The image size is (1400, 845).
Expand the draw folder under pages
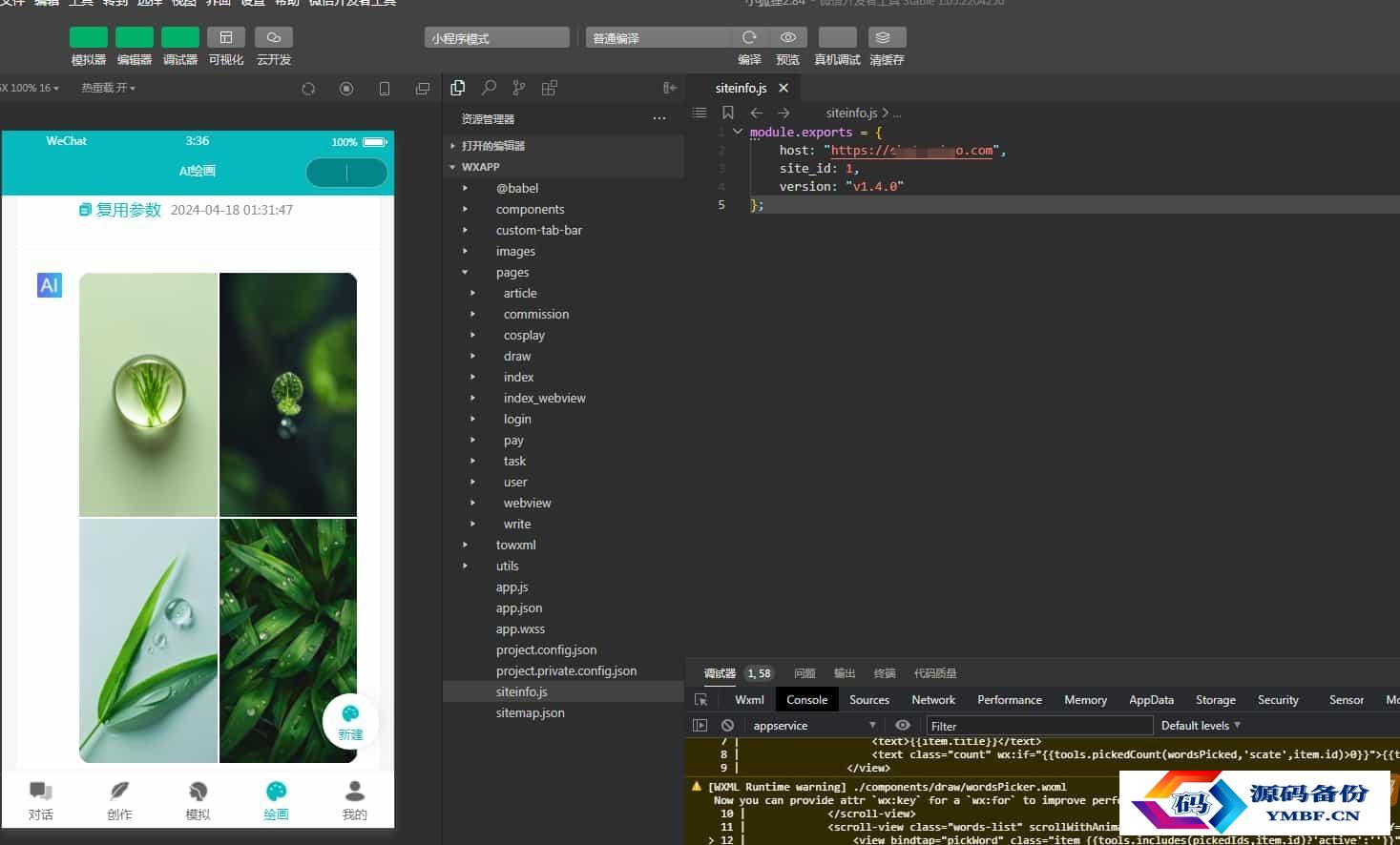pyautogui.click(x=563, y=356)
